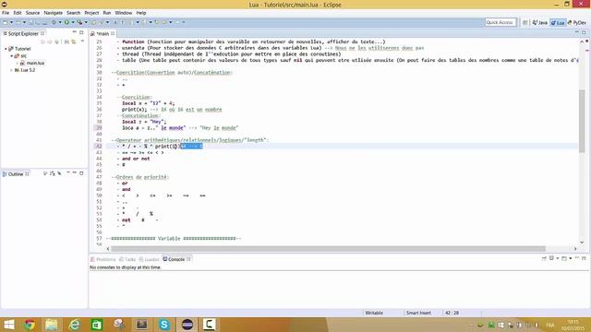Click editor scroll-right arrow
This screenshot has height=332, width=591.
575,249
